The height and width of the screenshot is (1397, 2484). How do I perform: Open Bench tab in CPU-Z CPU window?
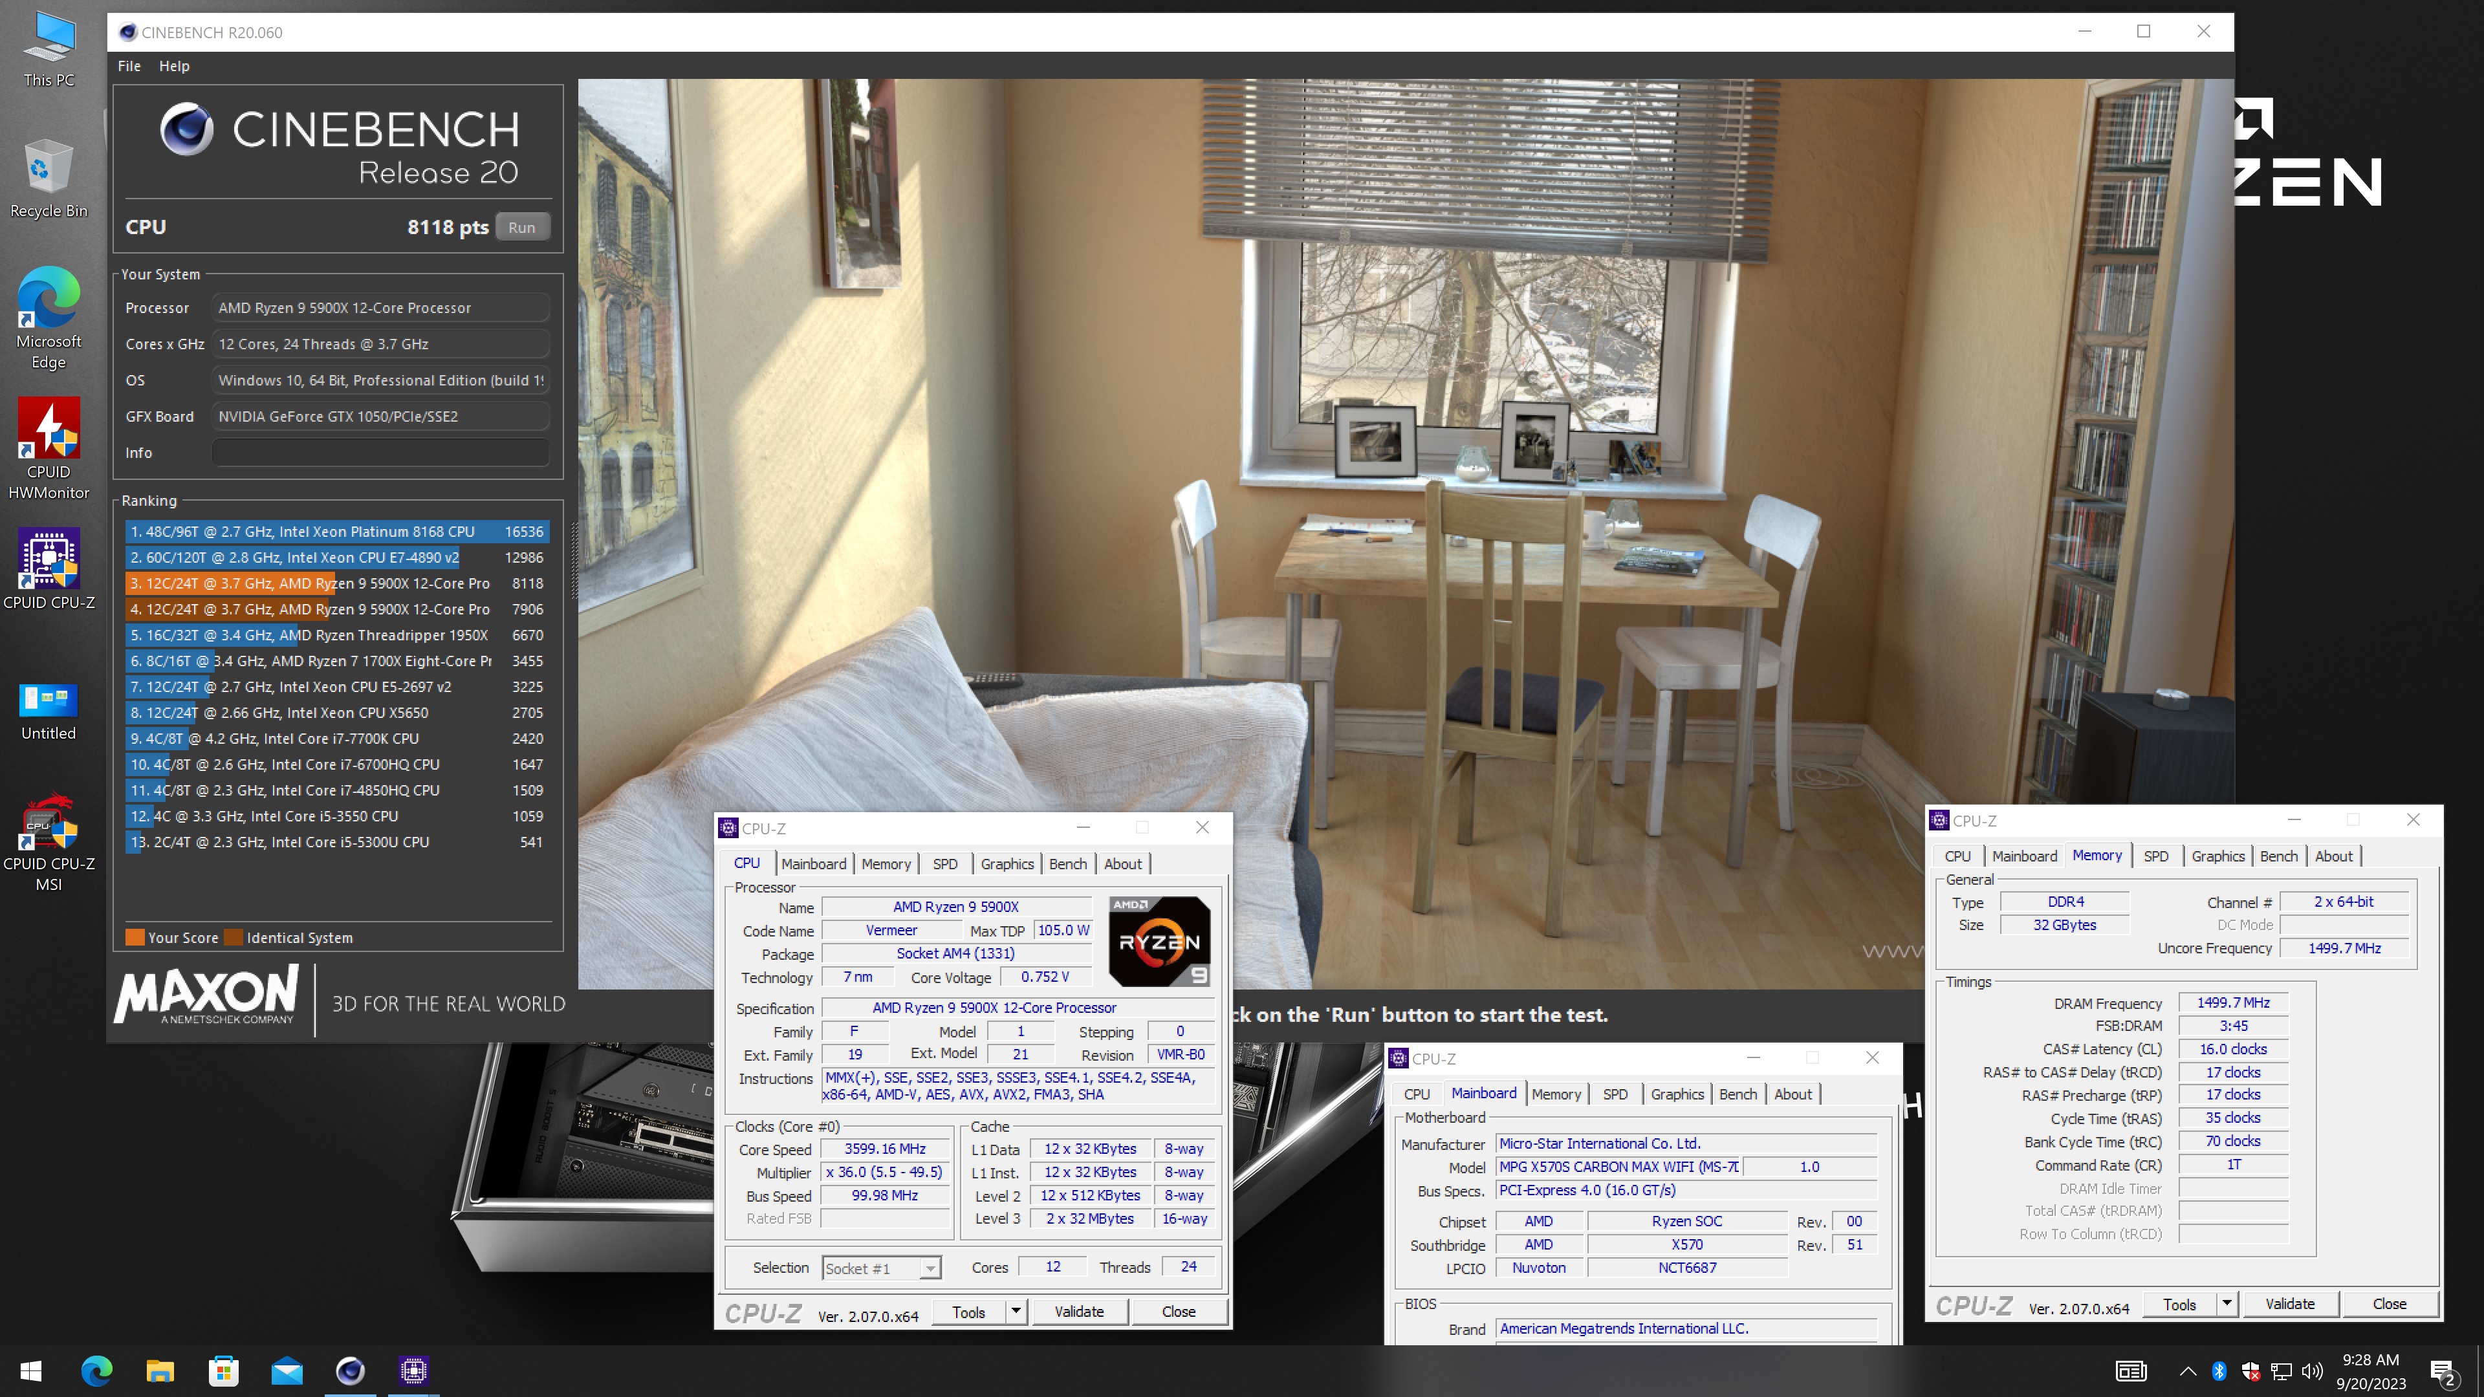[x=1067, y=864]
